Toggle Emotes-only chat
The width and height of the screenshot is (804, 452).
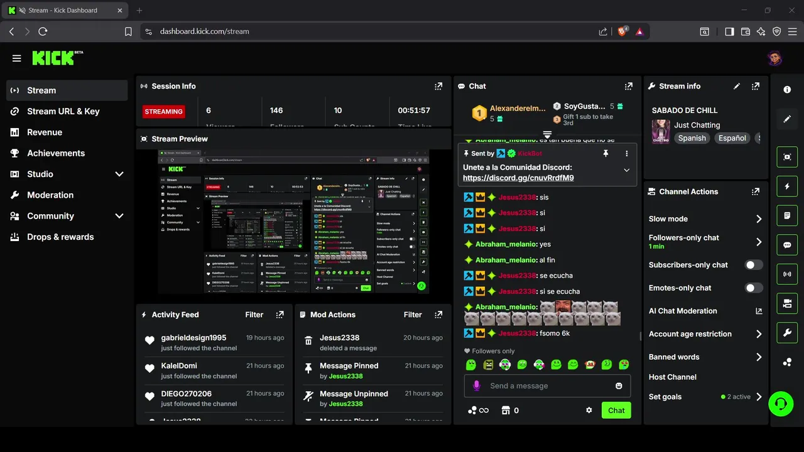tap(754, 288)
